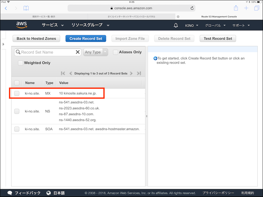
Task: Tap Safari bookmarks book icon
Action: [26, 8]
